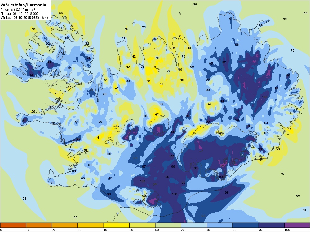Click the humidity value 52 in the Westfjords
The width and height of the screenshot is (310, 232).
52,29
